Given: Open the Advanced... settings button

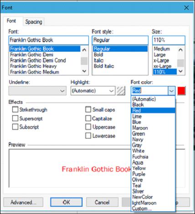Looking at the screenshot, I should tap(23, 202).
